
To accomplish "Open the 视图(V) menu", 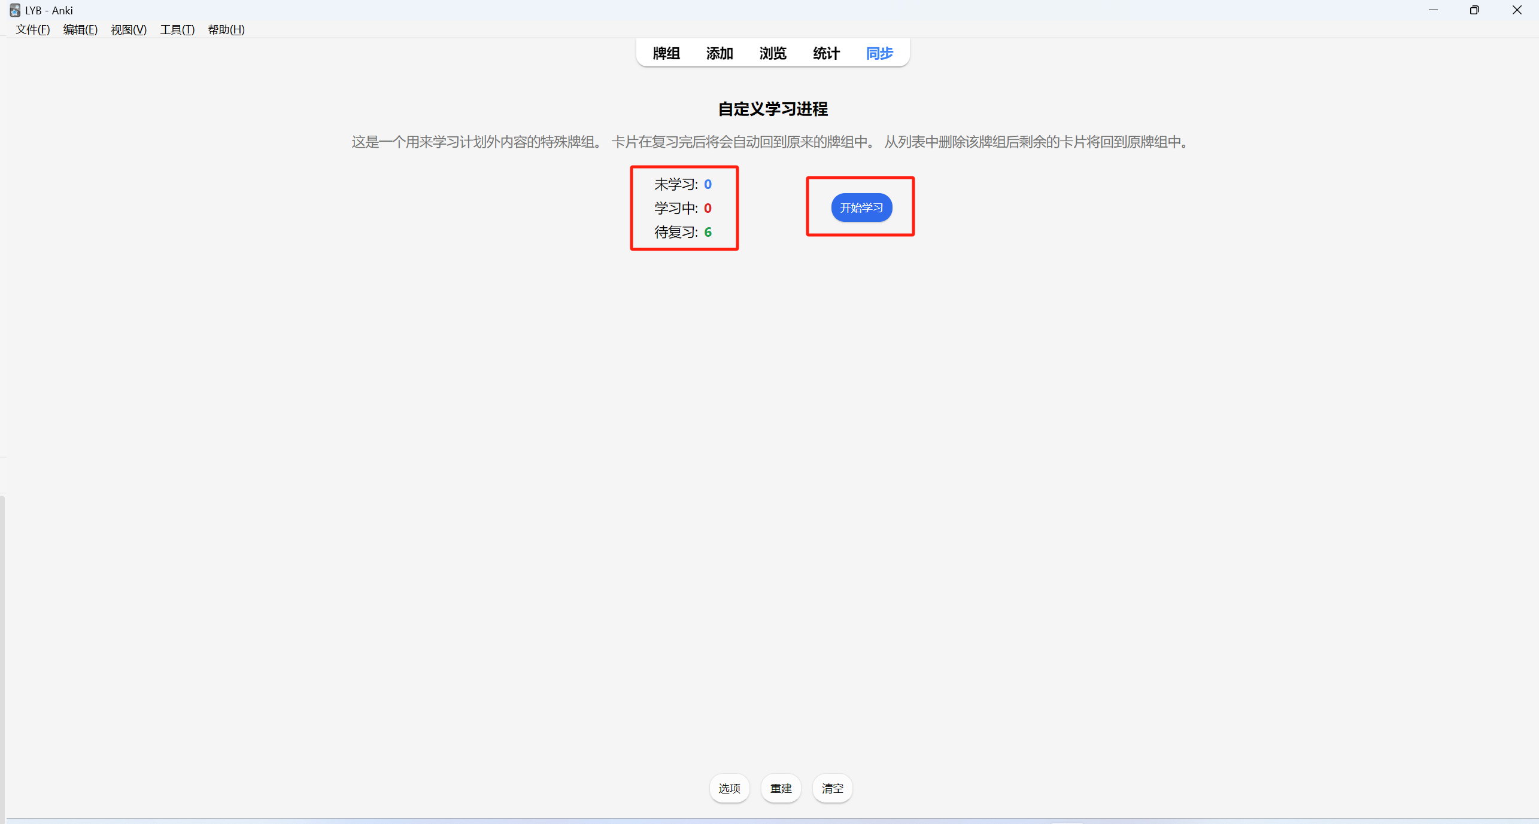I will tap(129, 29).
